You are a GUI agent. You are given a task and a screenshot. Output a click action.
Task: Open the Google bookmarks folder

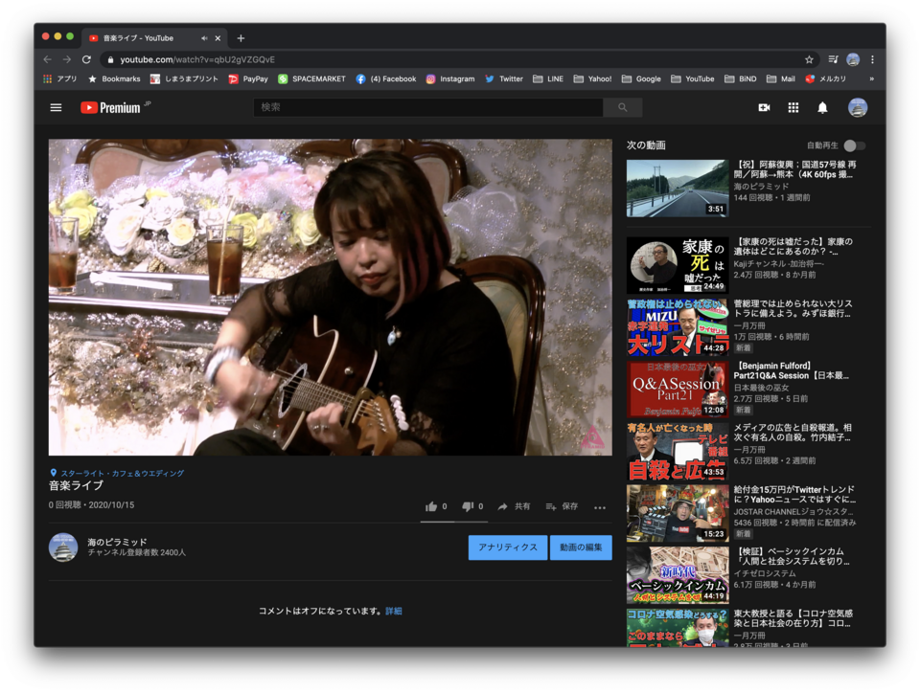641,79
